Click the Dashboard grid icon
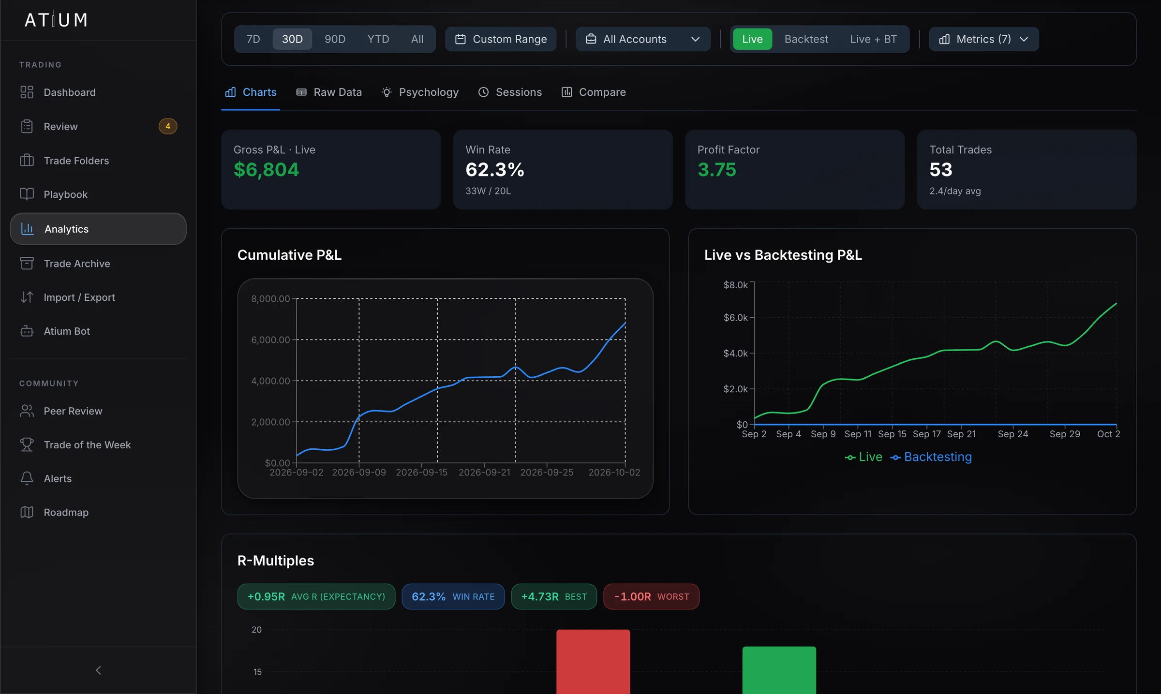1161x694 pixels. pyautogui.click(x=27, y=92)
